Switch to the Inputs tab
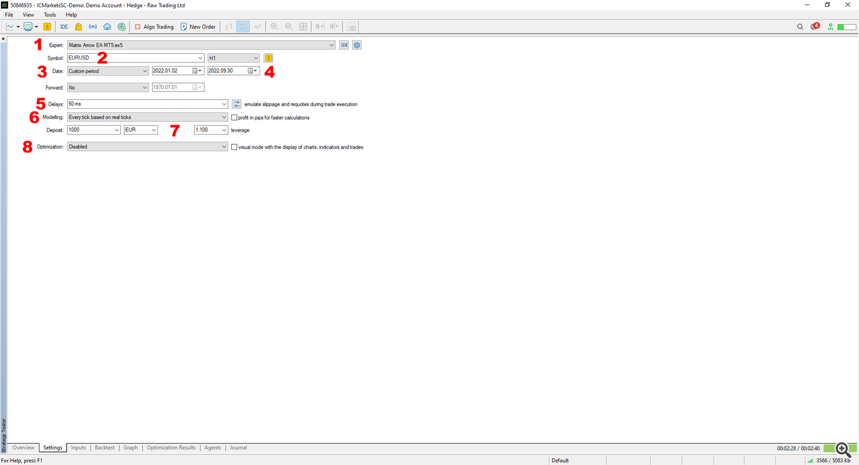Screen dimensions: 859x465 (78, 448)
